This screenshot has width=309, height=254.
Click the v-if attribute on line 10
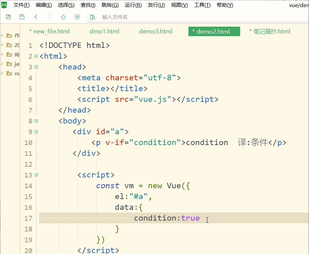(115, 142)
